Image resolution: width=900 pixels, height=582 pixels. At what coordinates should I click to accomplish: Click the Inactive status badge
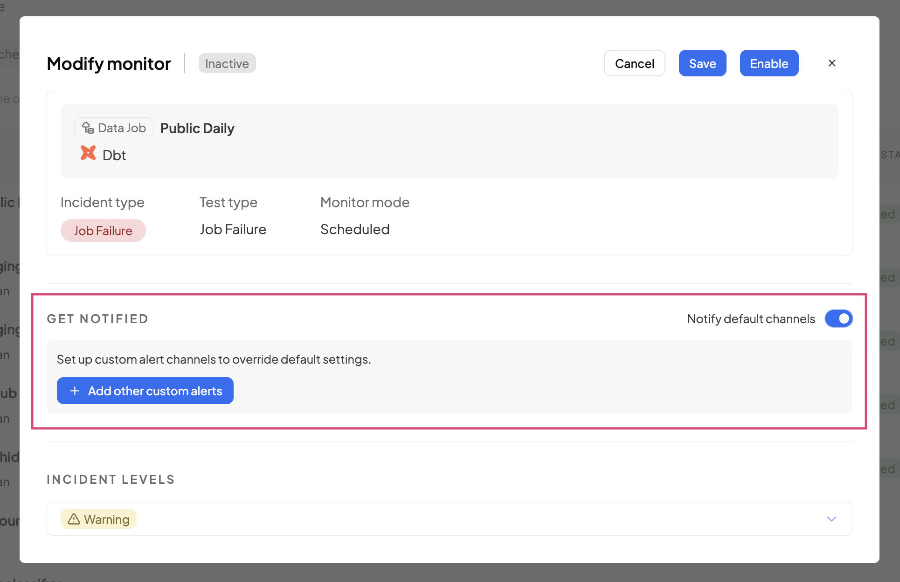pyautogui.click(x=227, y=63)
